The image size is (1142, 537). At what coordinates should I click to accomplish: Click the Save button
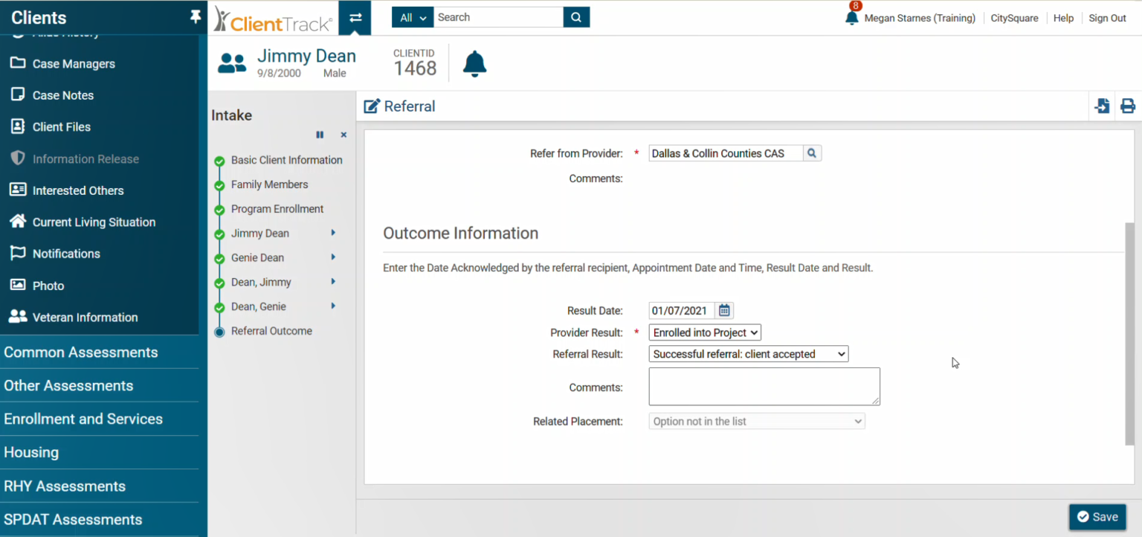(x=1098, y=516)
